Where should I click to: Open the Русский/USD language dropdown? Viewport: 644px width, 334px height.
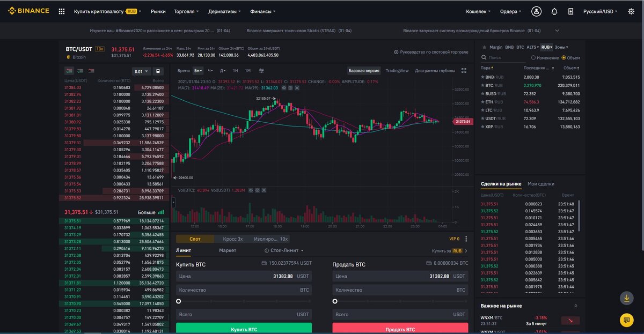click(600, 11)
